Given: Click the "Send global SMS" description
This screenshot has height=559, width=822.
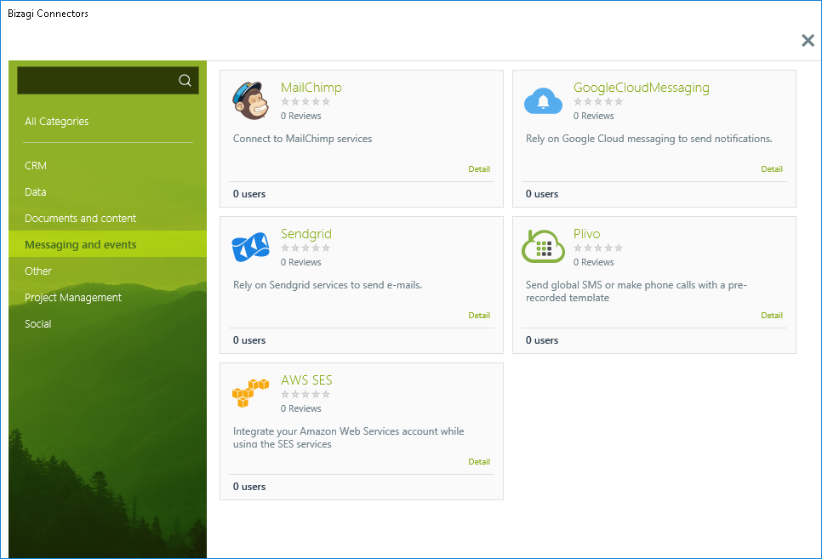Looking at the screenshot, I should 636,291.
